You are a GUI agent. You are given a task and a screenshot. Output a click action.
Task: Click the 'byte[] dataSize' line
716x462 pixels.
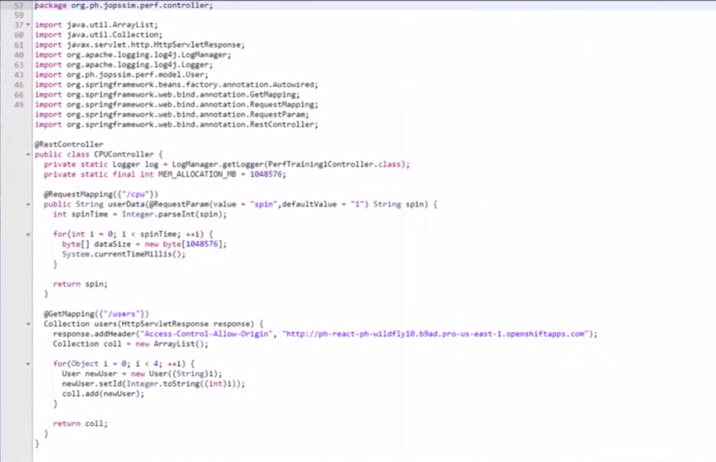click(x=144, y=244)
